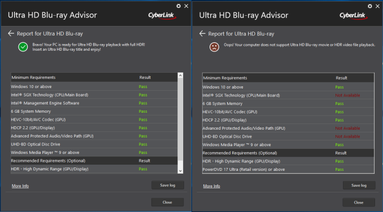Select 'Windows 10 or above' row in left window
This screenshot has width=383, height=212.
(94, 86)
